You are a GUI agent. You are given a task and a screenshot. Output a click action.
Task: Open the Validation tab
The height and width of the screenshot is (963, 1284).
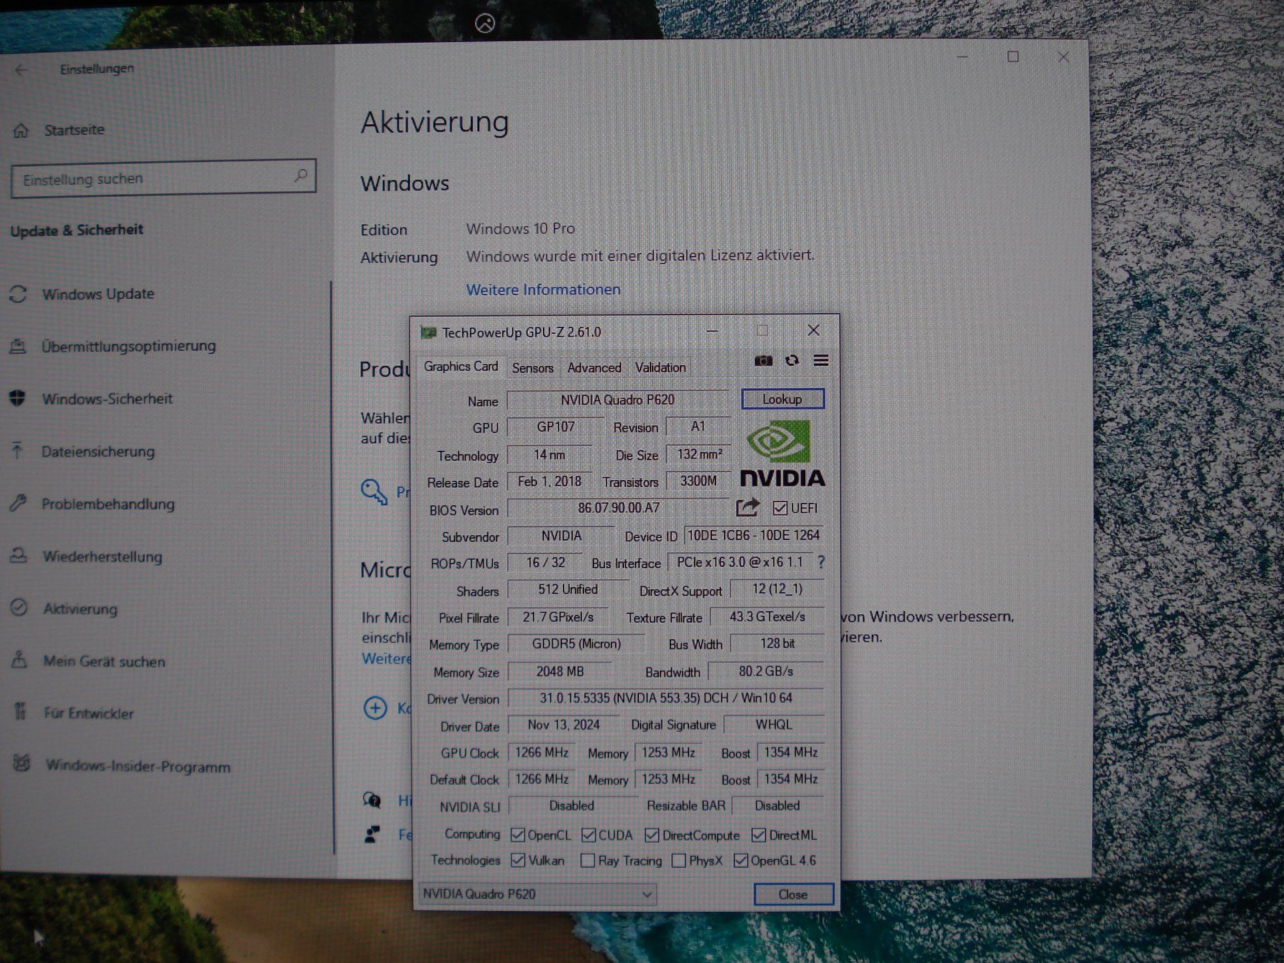(661, 368)
